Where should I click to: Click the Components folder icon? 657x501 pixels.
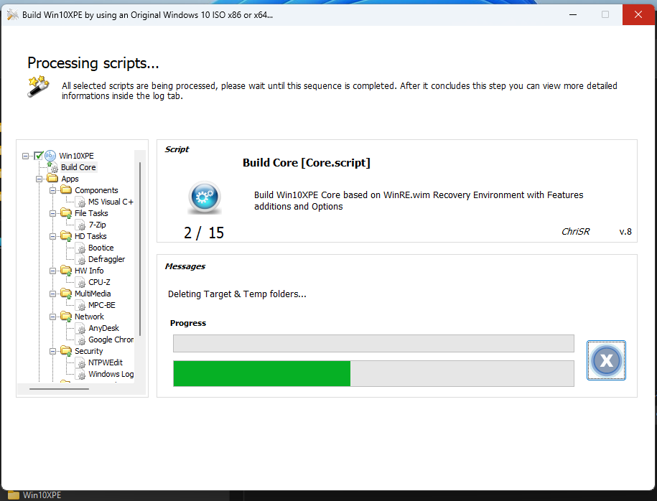coord(66,189)
